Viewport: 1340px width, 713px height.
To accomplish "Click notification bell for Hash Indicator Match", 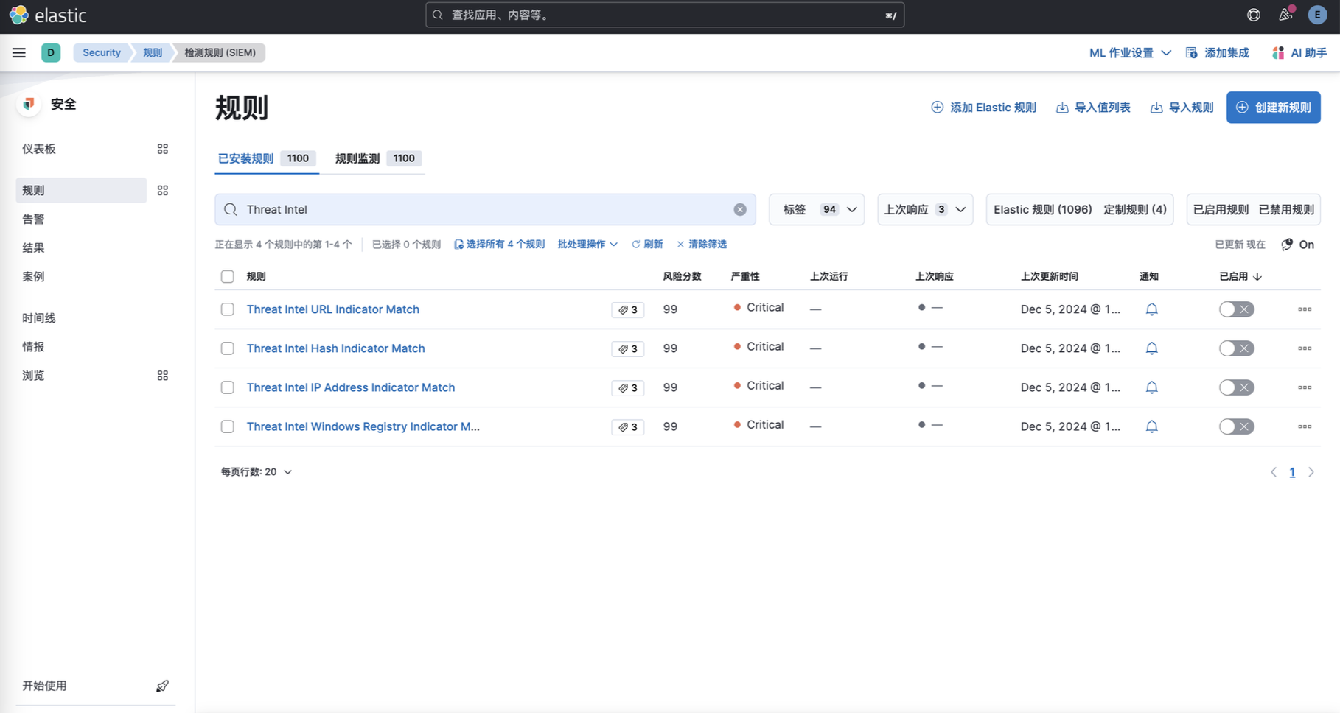I will [1151, 348].
